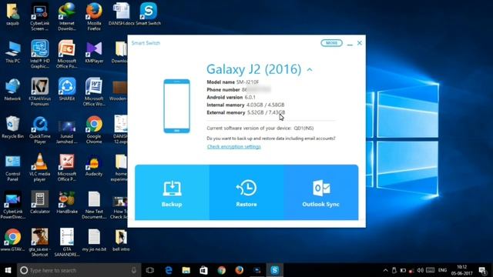The image size is (493, 277).
Task: Open the taskbar clock and date
Action: click(462, 270)
